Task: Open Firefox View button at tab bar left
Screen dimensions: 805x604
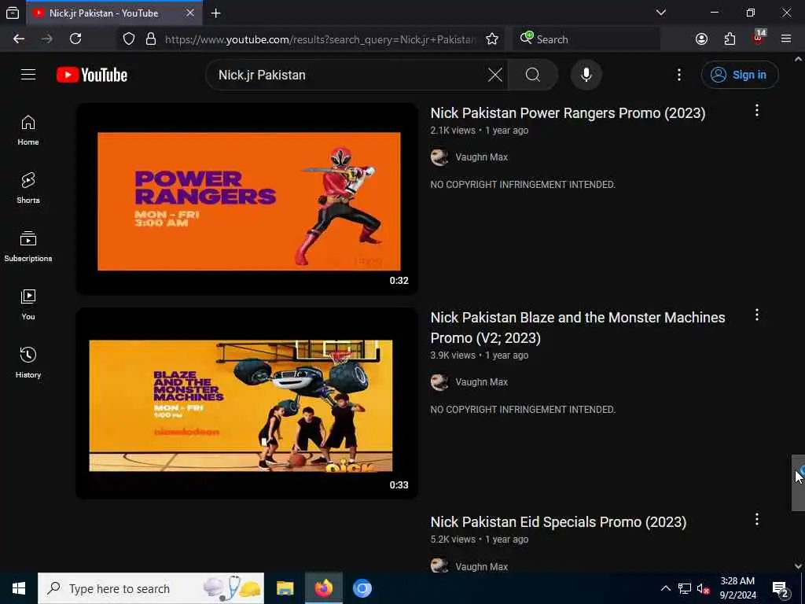Action: [13, 13]
